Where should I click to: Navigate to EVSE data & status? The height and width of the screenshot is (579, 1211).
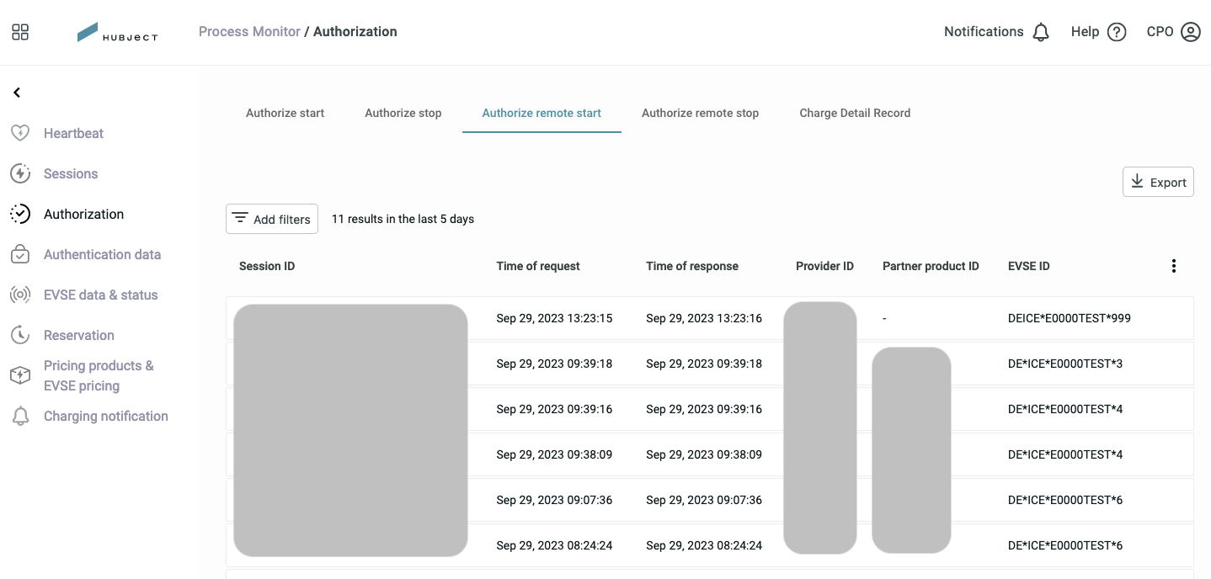point(101,295)
